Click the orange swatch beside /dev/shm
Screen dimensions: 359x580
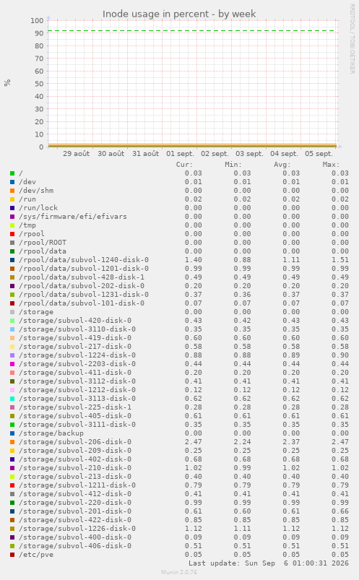12,191
